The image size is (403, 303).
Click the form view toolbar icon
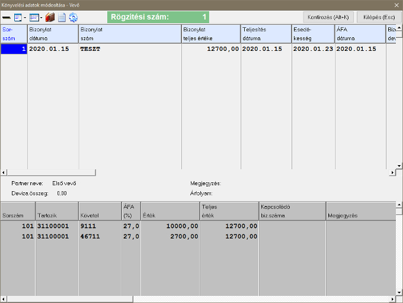coord(18,18)
